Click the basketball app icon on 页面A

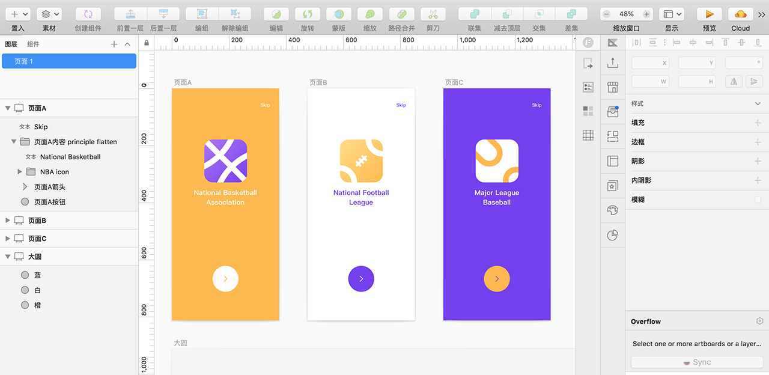click(x=225, y=161)
